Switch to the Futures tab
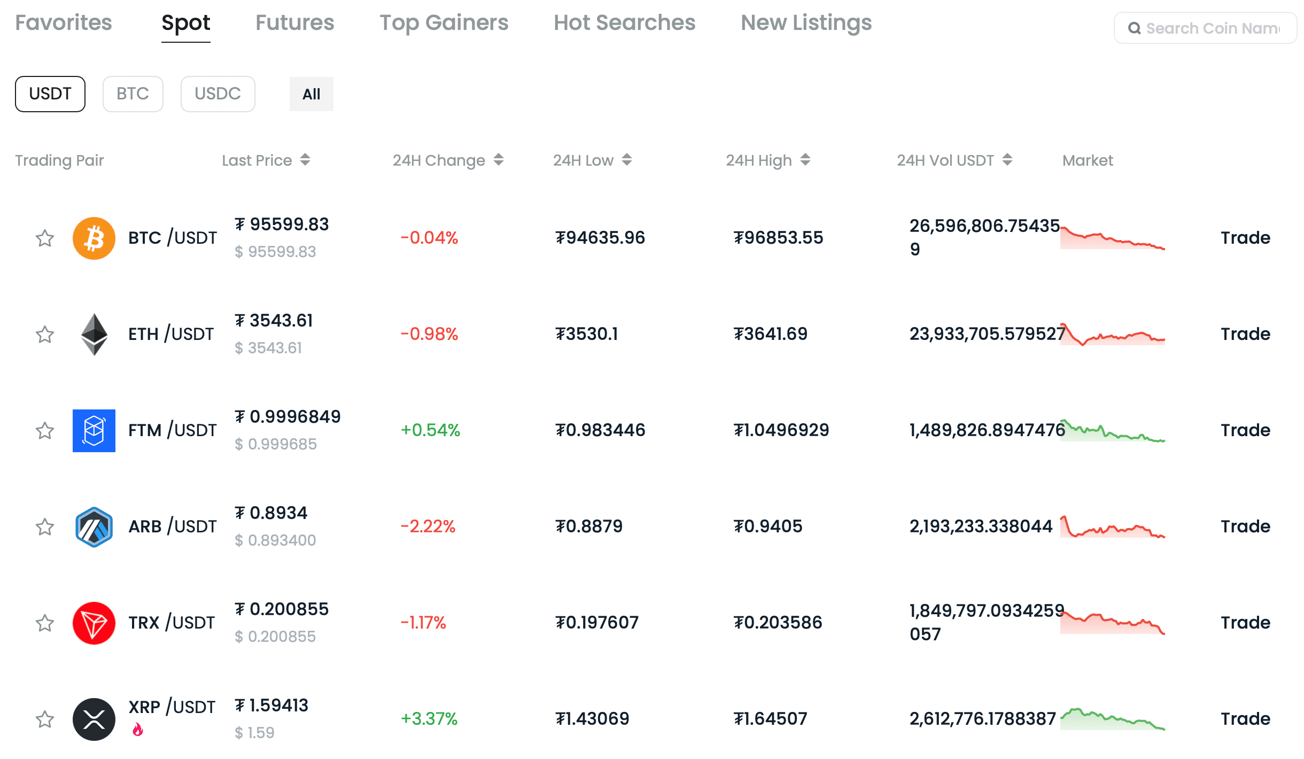1304x759 pixels. 294,23
